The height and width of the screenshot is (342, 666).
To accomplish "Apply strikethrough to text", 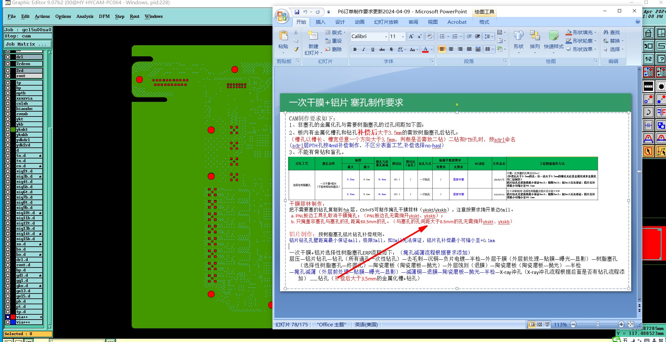I will pyautogui.click(x=382, y=49).
